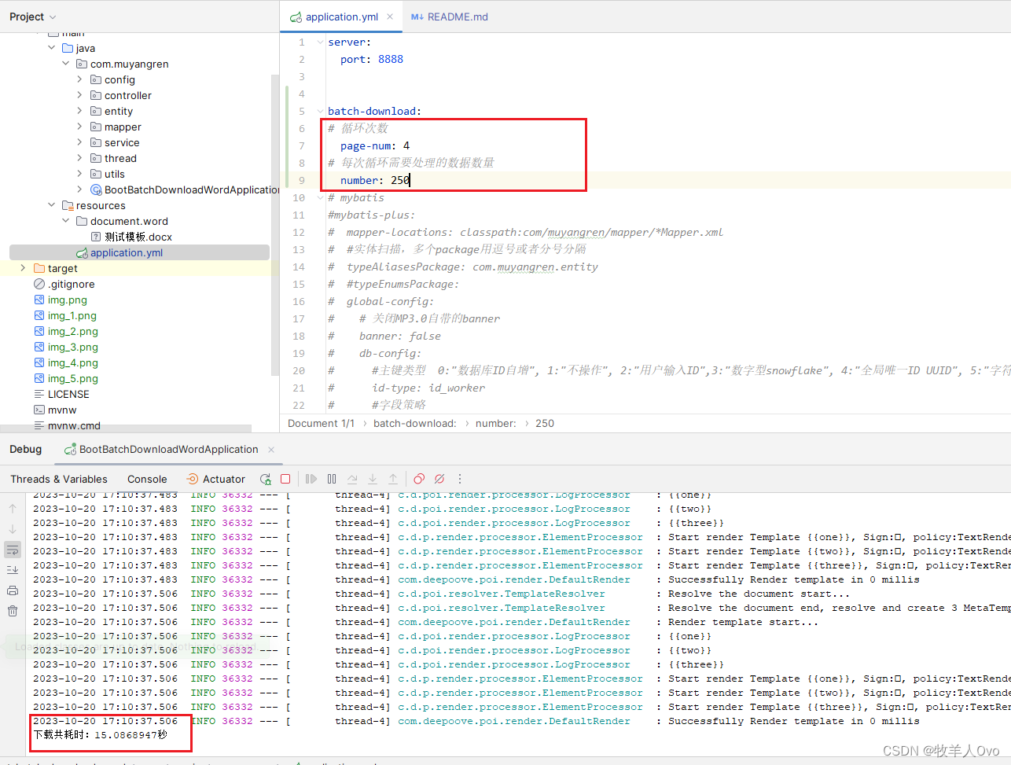
Task: Collapse the resources folder
Action: tap(52, 205)
